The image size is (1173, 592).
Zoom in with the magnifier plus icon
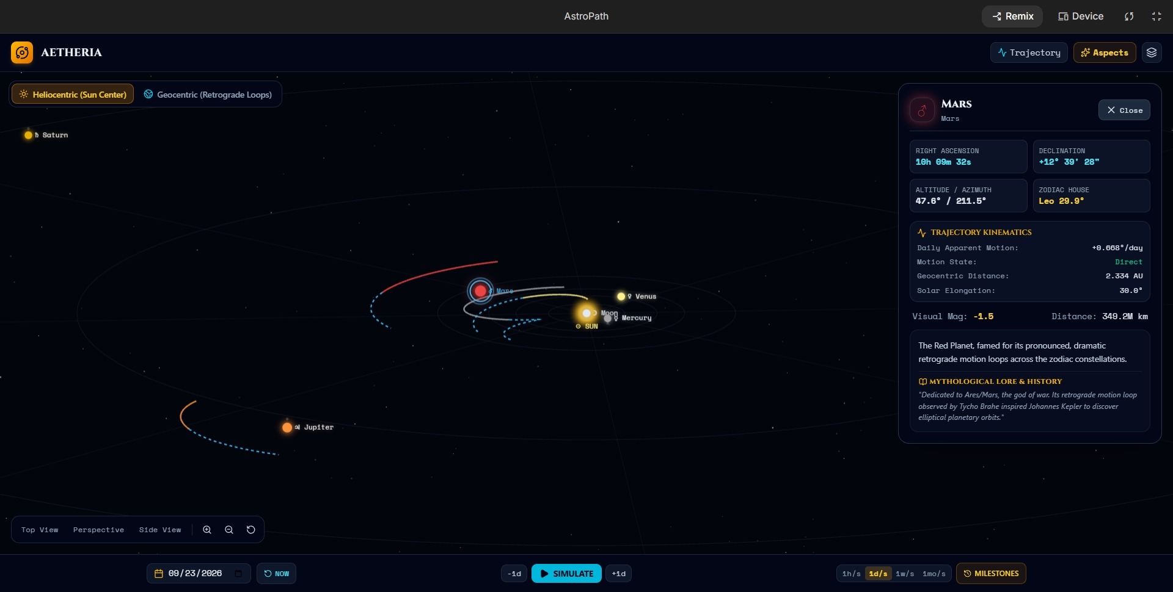coord(207,530)
